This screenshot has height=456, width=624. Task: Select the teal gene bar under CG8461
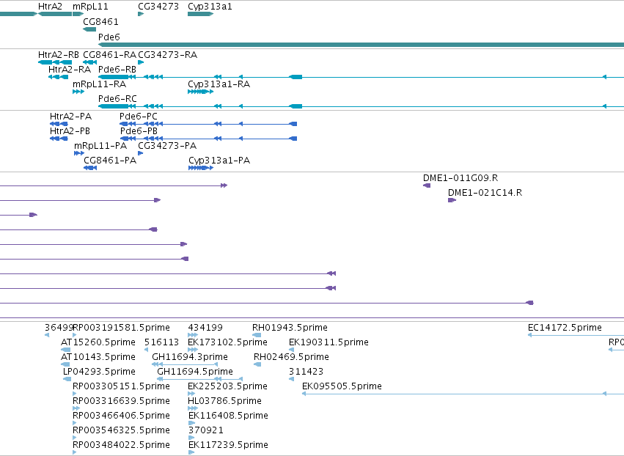(x=89, y=29)
